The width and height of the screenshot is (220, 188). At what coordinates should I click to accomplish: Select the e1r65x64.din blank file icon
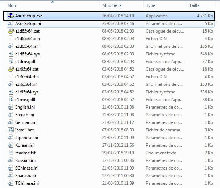tap(11, 77)
